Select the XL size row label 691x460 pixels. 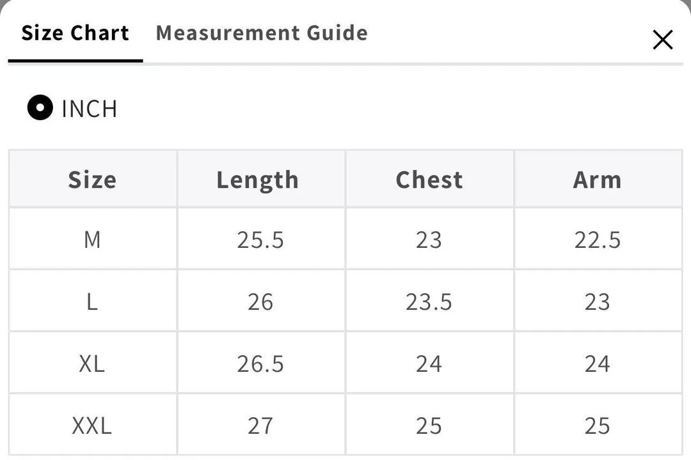tap(92, 364)
